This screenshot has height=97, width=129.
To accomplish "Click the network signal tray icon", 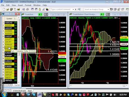I will point(92,95).
